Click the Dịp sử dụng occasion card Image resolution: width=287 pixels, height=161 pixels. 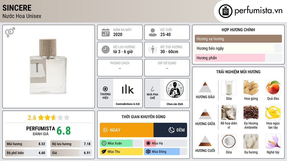167,68
